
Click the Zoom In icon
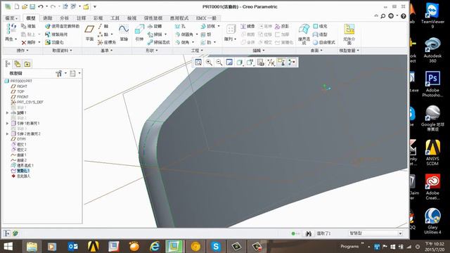tap(209, 63)
